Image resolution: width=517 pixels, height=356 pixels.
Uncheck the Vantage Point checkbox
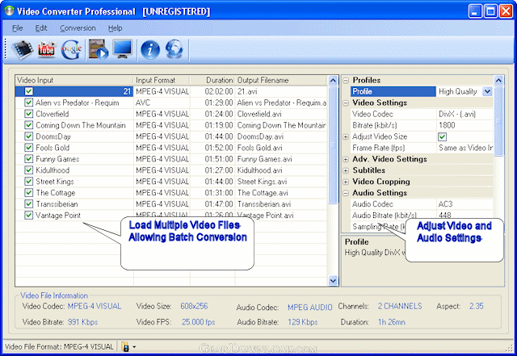(x=29, y=215)
